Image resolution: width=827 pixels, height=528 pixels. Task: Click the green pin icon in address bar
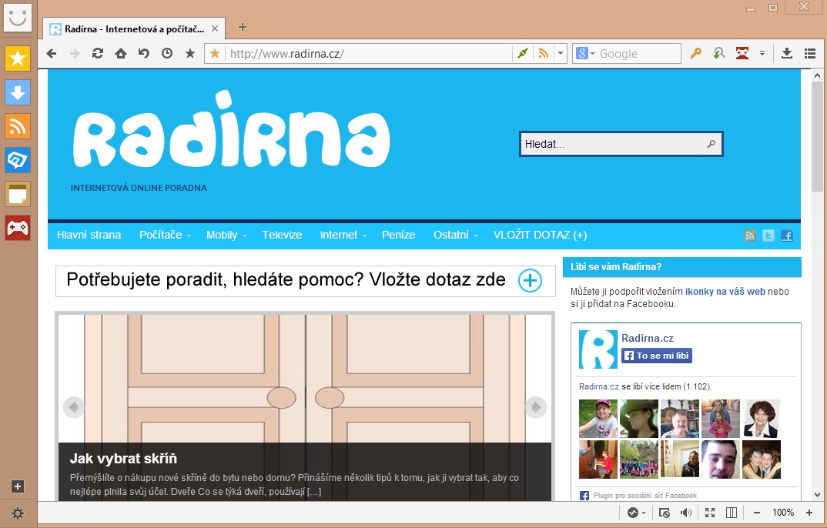[x=523, y=53]
